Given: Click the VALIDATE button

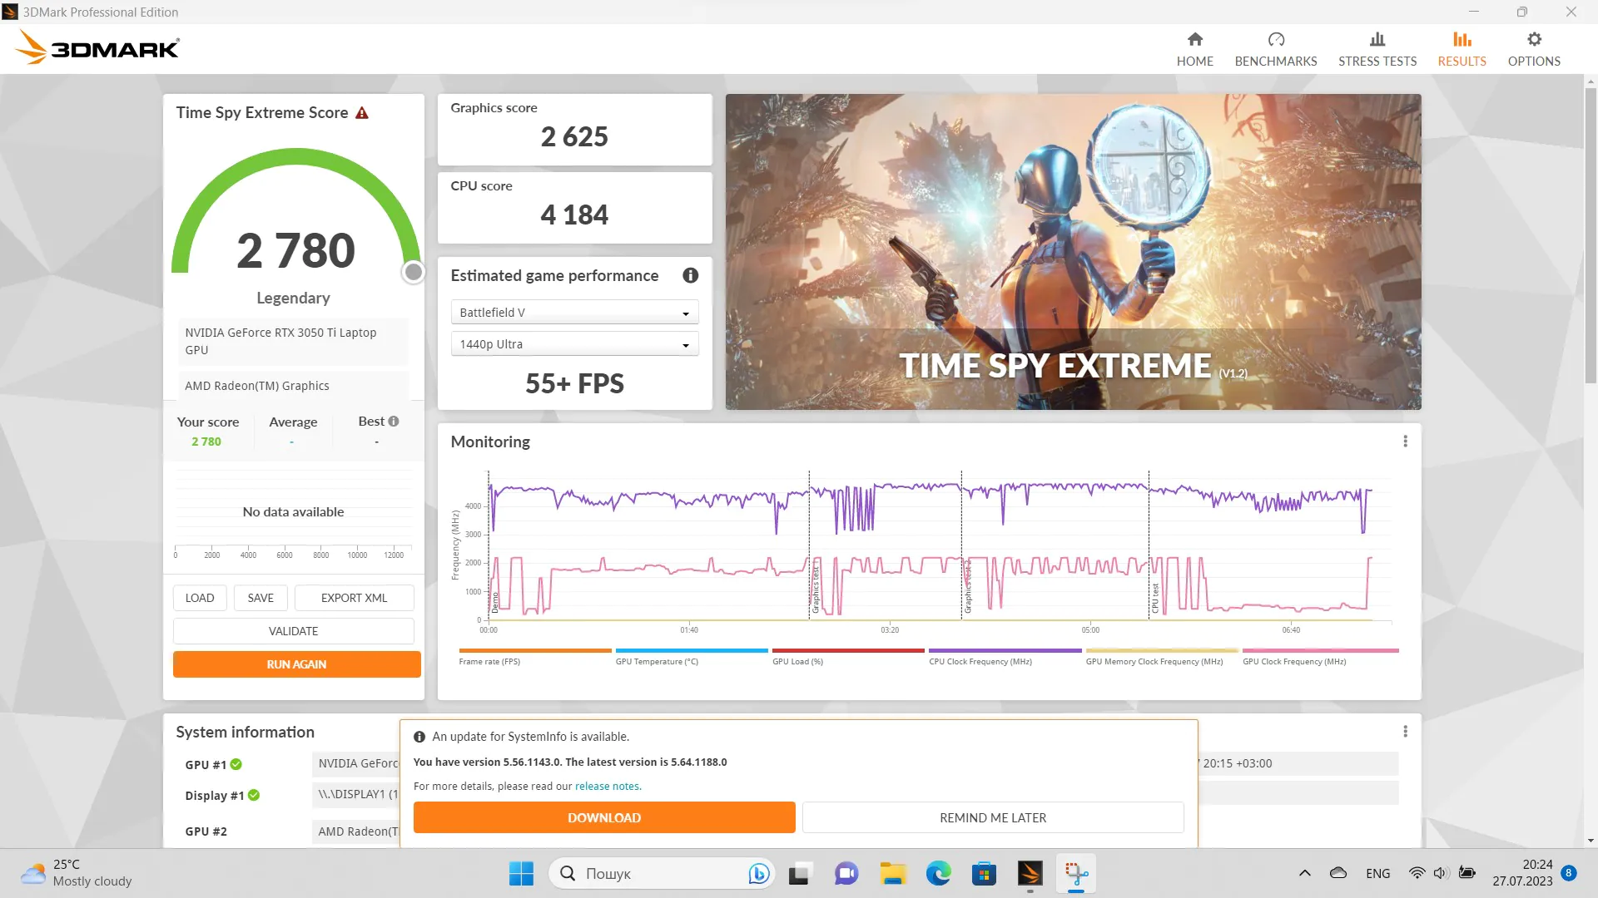Looking at the screenshot, I should coord(293,631).
